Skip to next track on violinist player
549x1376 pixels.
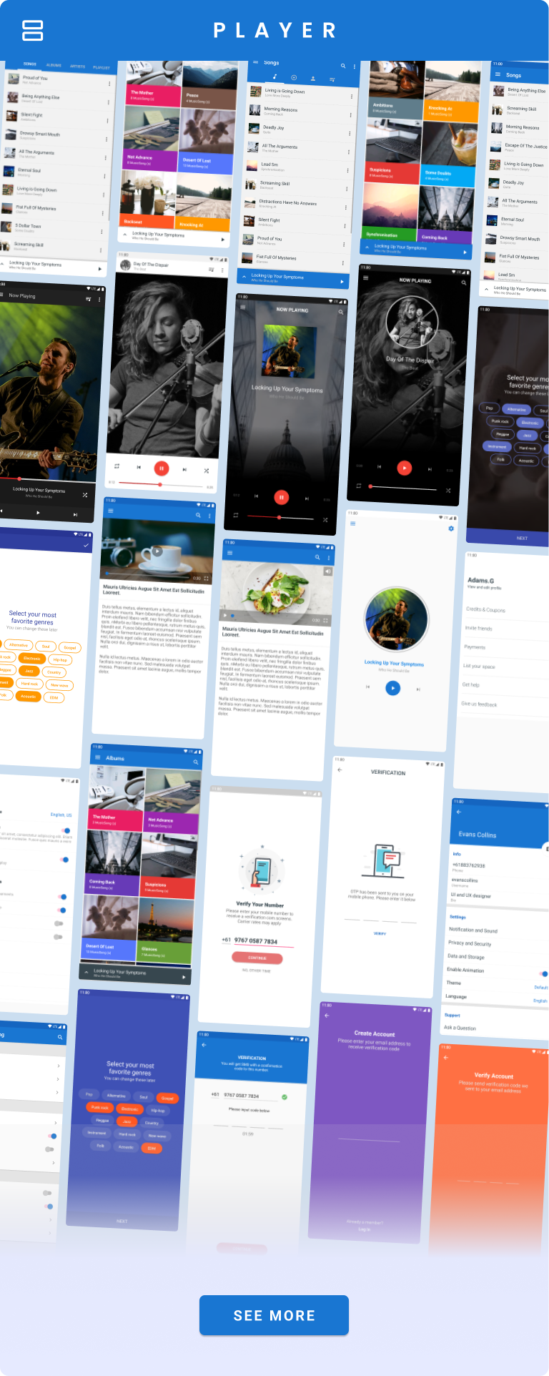[x=184, y=469]
